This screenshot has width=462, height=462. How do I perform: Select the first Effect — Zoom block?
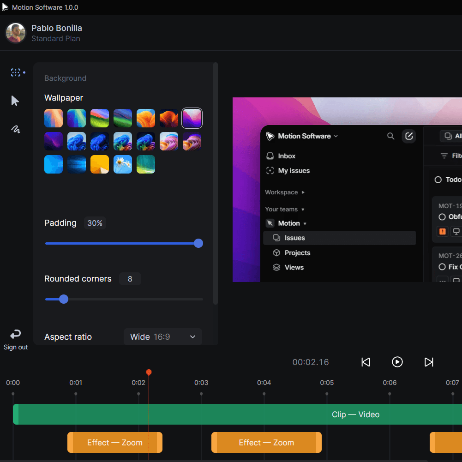click(115, 443)
